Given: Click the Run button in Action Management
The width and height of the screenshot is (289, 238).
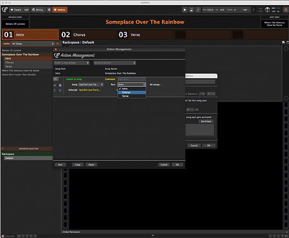Looking at the screenshot, I should [60, 164].
